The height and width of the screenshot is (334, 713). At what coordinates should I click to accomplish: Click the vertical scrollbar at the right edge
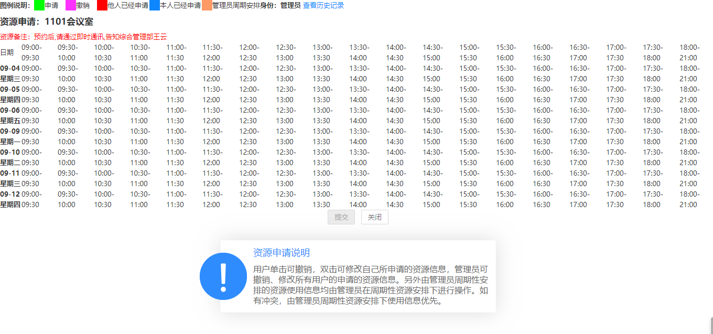(x=711, y=324)
